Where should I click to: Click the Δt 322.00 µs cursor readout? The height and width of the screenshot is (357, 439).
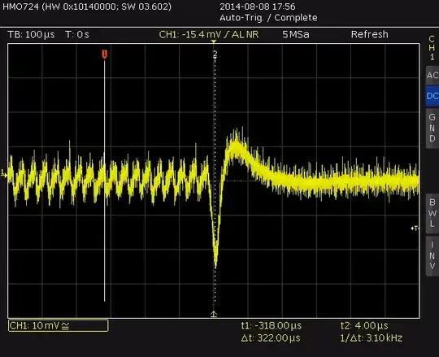(x=271, y=338)
